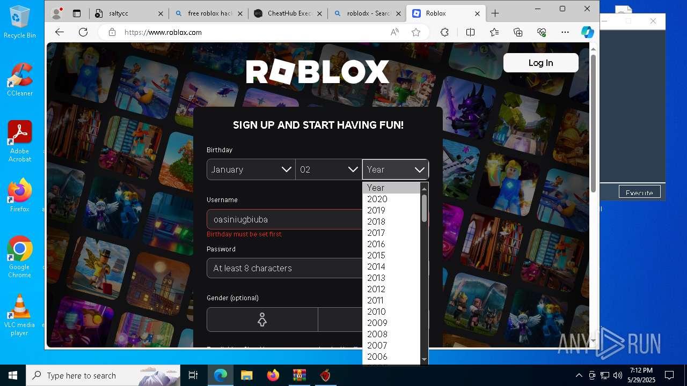
Task: Choose 2009 from year list
Action: click(x=391, y=323)
